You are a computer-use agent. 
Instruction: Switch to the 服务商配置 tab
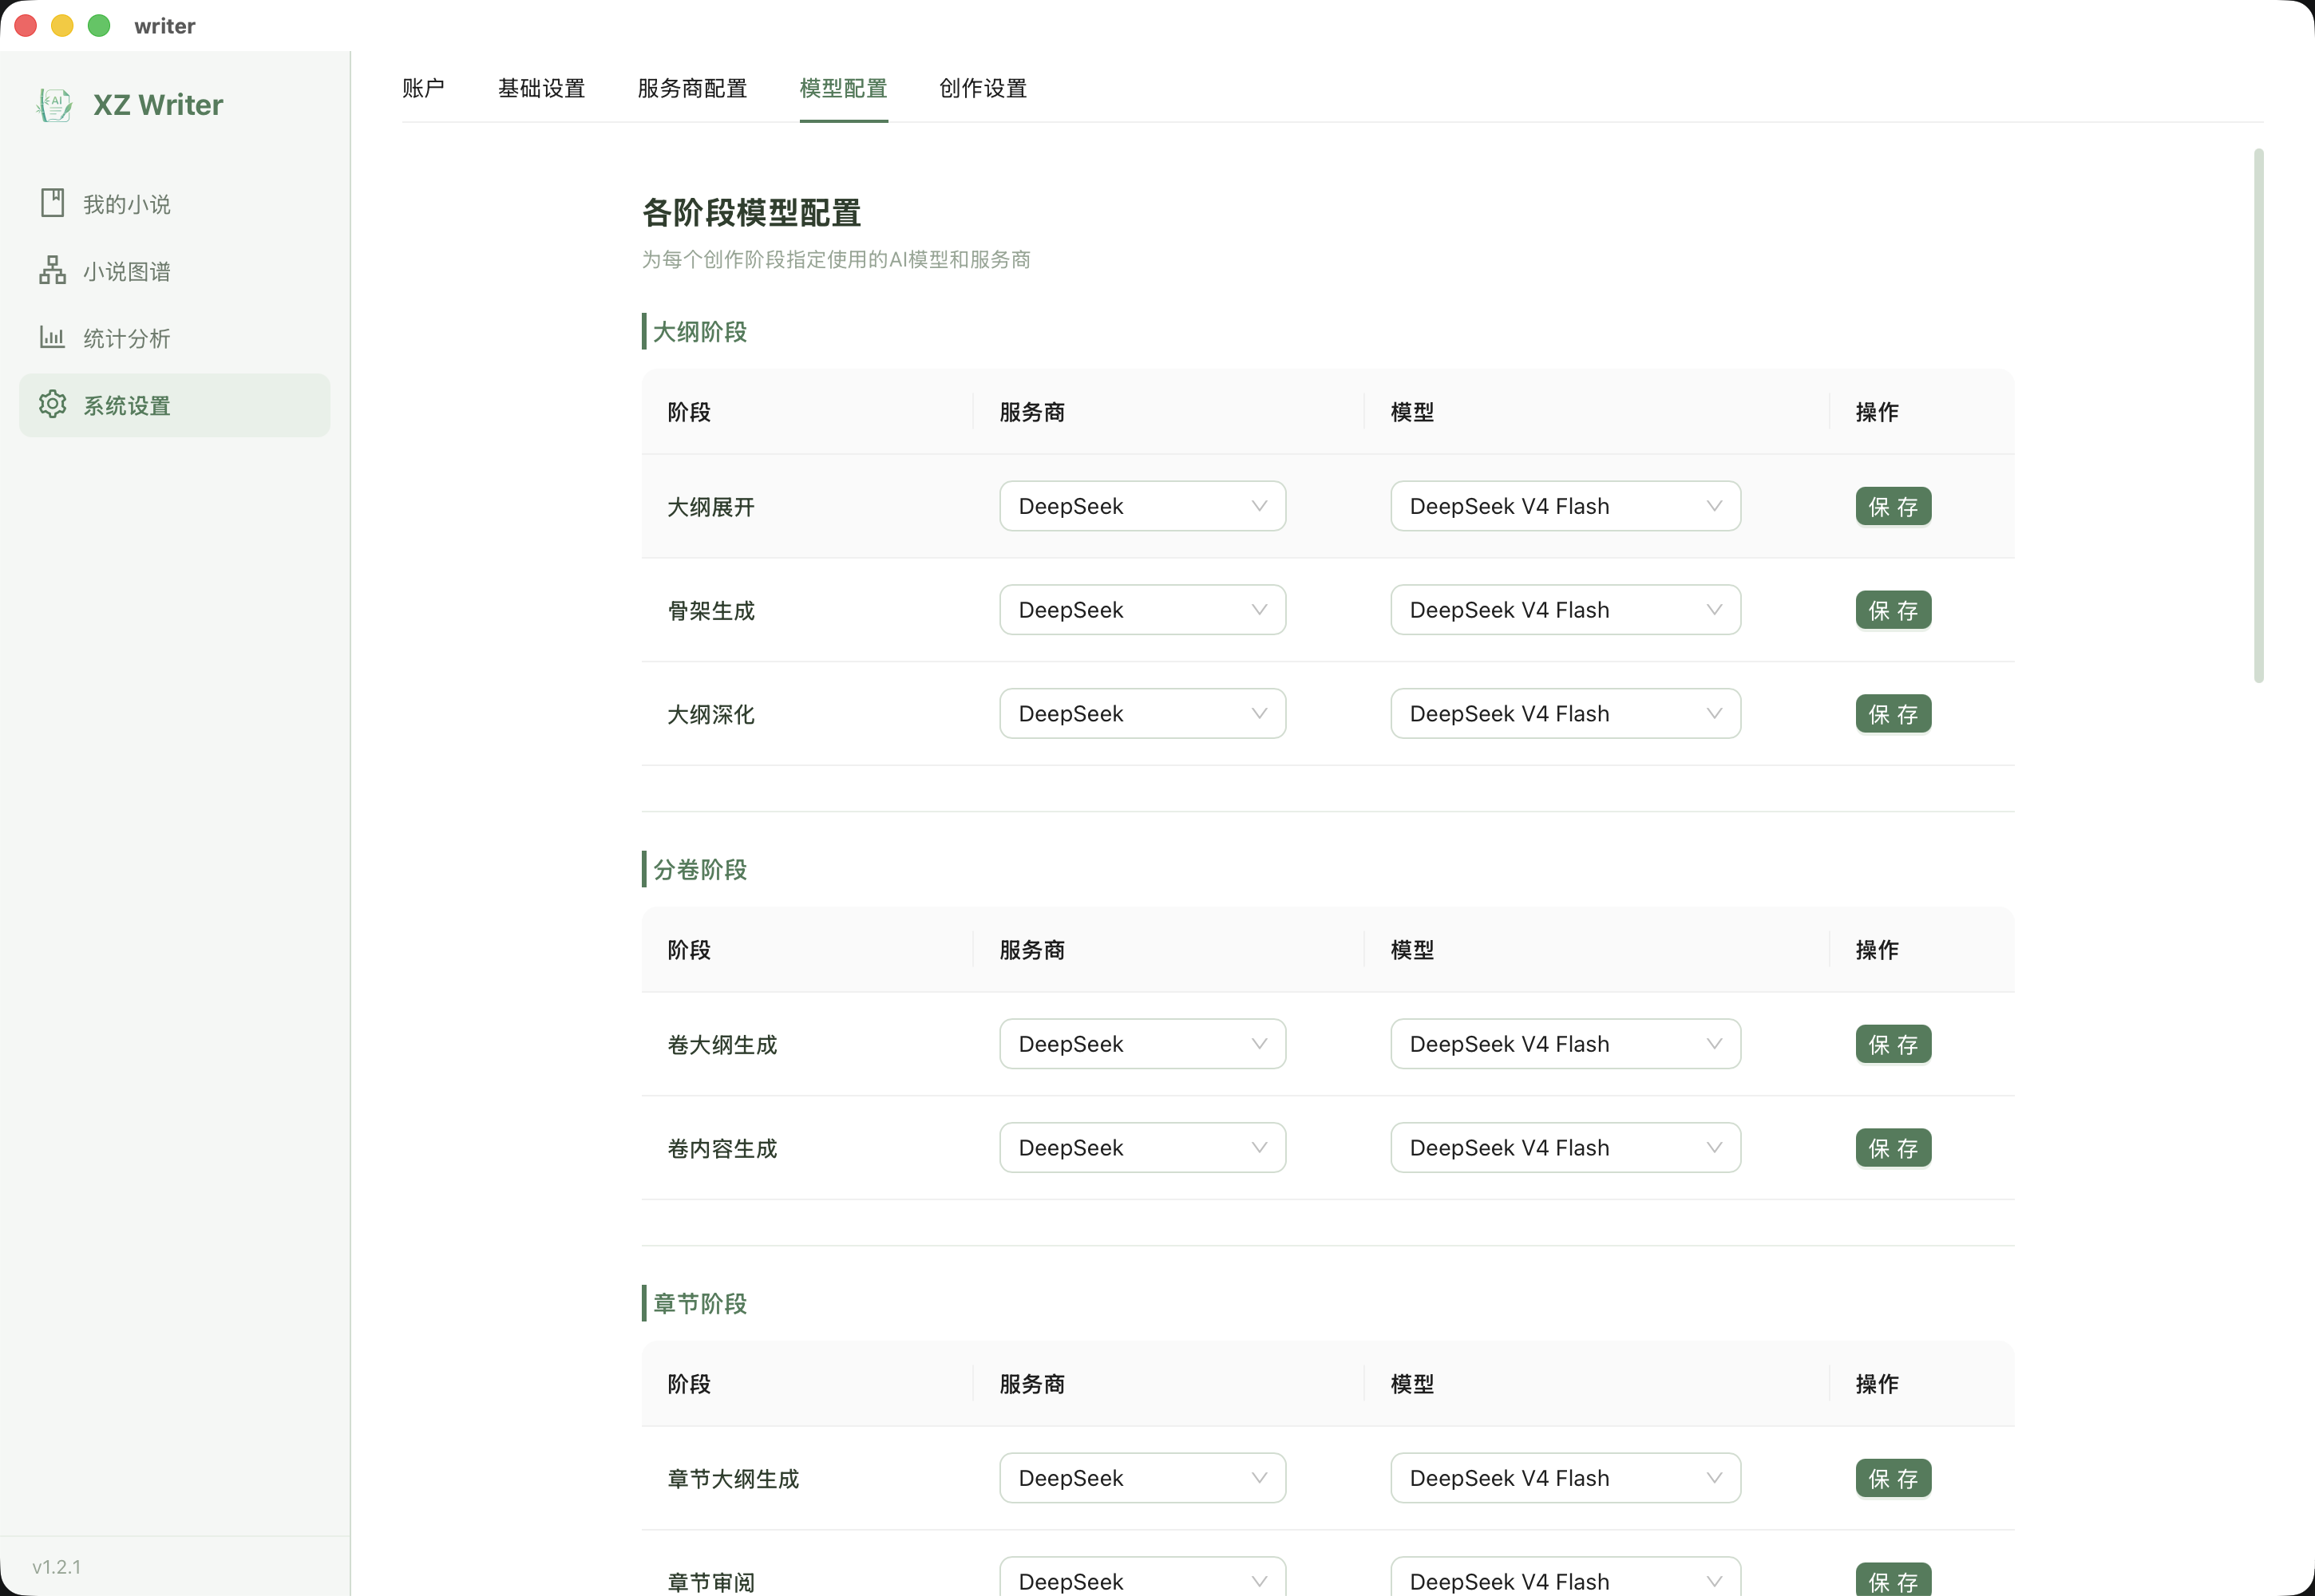click(692, 88)
